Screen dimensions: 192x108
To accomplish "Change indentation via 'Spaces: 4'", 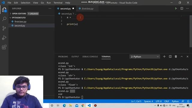I will coord(148,101).
